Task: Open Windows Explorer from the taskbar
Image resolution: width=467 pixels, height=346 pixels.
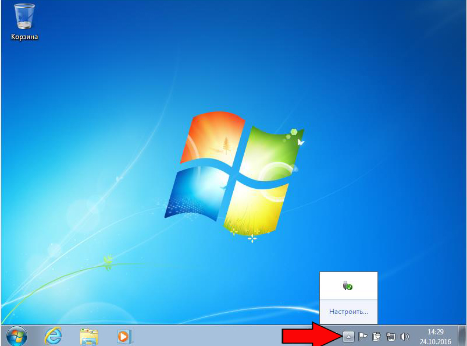Action: pyautogui.click(x=89, y=337)
